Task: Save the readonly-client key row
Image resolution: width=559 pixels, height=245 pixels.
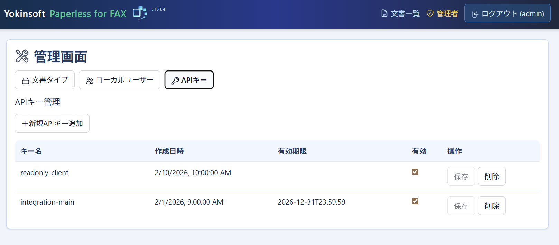Action: [461, 176]
